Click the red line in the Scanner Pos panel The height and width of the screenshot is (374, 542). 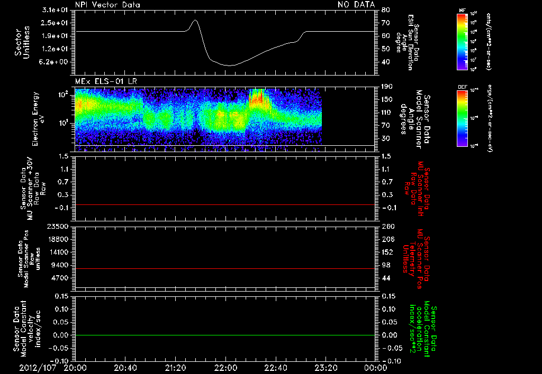point(225,268)
